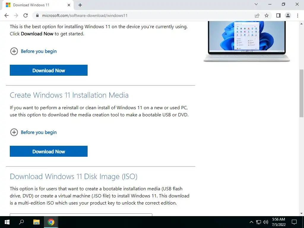Open the notification center icon
This screenshot has height=228, width=304.
(294, 222)
